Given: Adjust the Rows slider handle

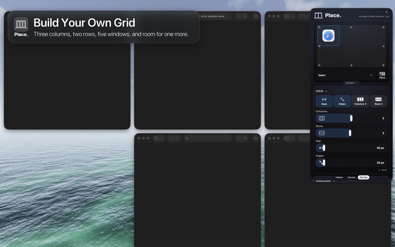Looking at the screenshot, I should pyautogui.click(x=350, y=133).
